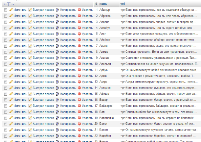Click the copy icon in Акула row
This screenshot has height=142, width=201.
click(x=58, y=46)
